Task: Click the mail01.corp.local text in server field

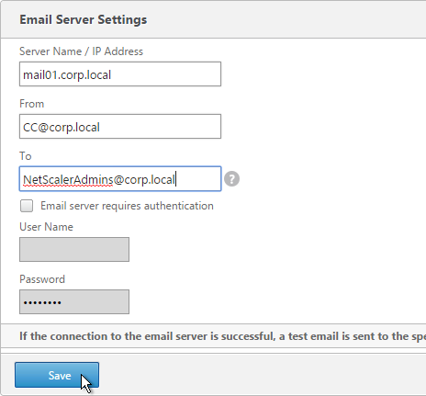Action: (67, 75)
